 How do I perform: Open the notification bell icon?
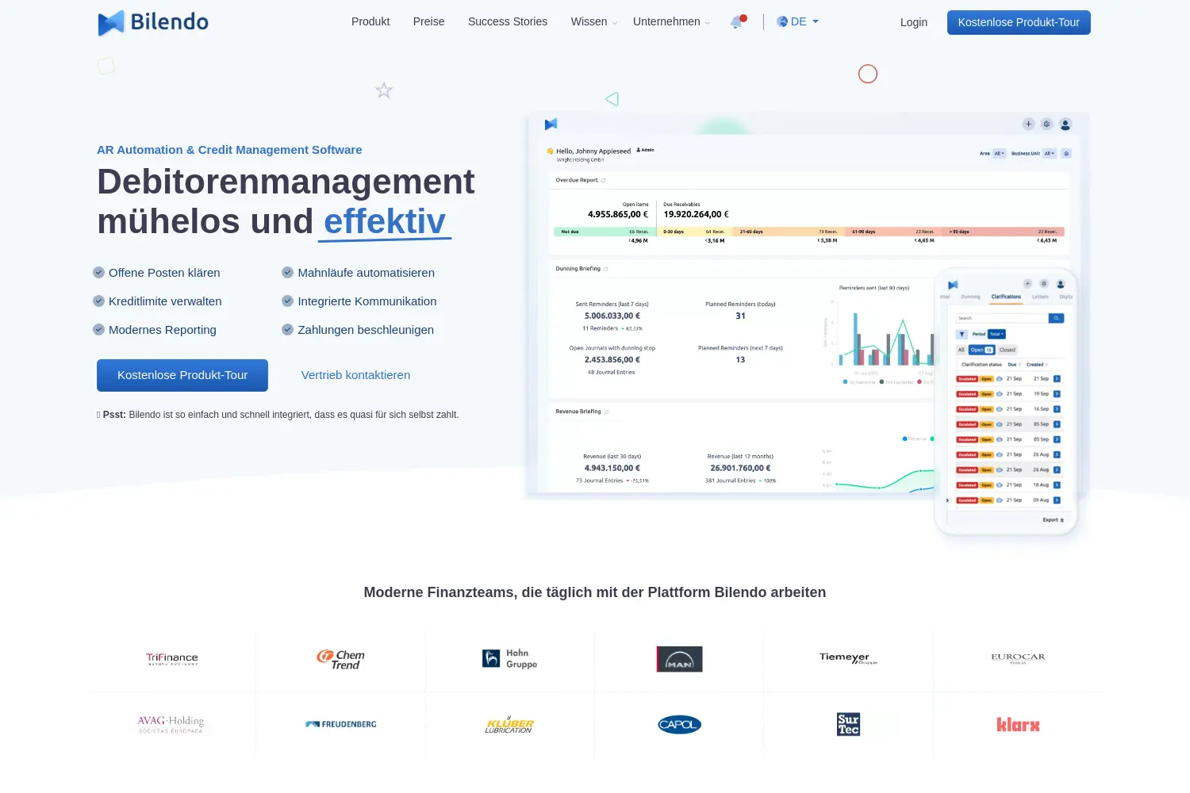(x=737, y=21)
